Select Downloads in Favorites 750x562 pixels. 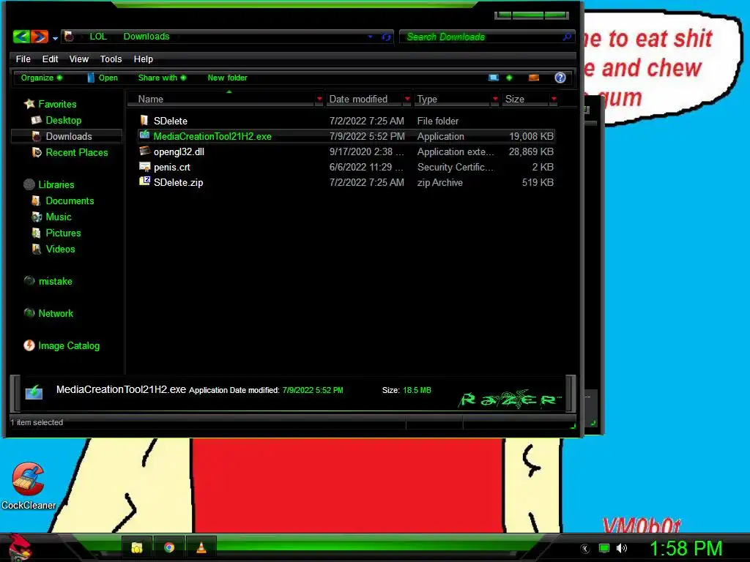click(66, 136)
